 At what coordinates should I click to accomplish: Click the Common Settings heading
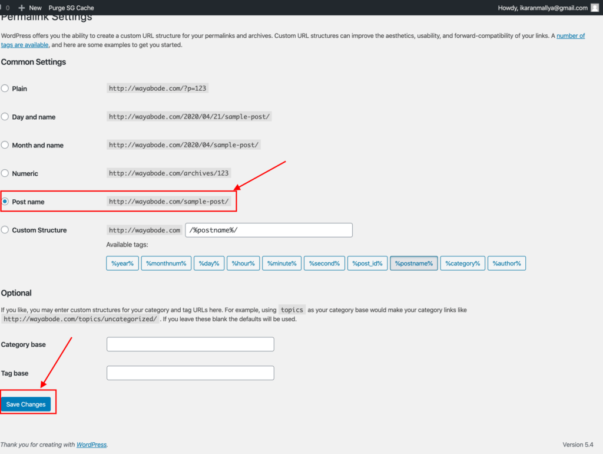(x=34, y=62)
